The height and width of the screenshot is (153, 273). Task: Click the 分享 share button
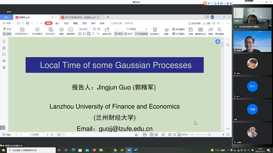[207, 23]
